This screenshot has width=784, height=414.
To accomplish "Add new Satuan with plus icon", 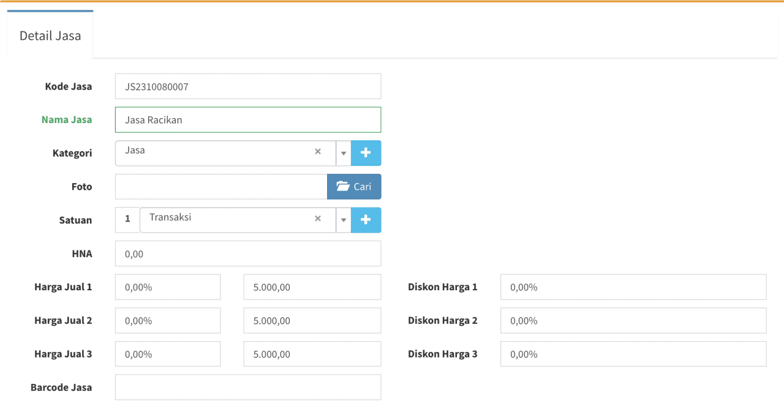I will [366, 220].
